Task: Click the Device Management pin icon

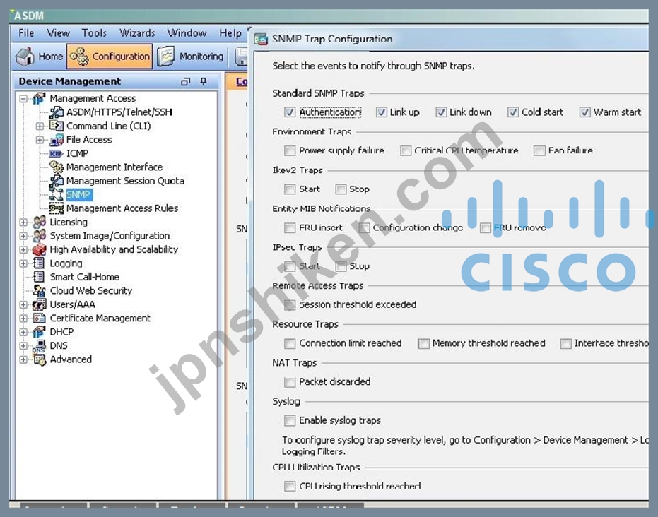Action: (204, 81)
